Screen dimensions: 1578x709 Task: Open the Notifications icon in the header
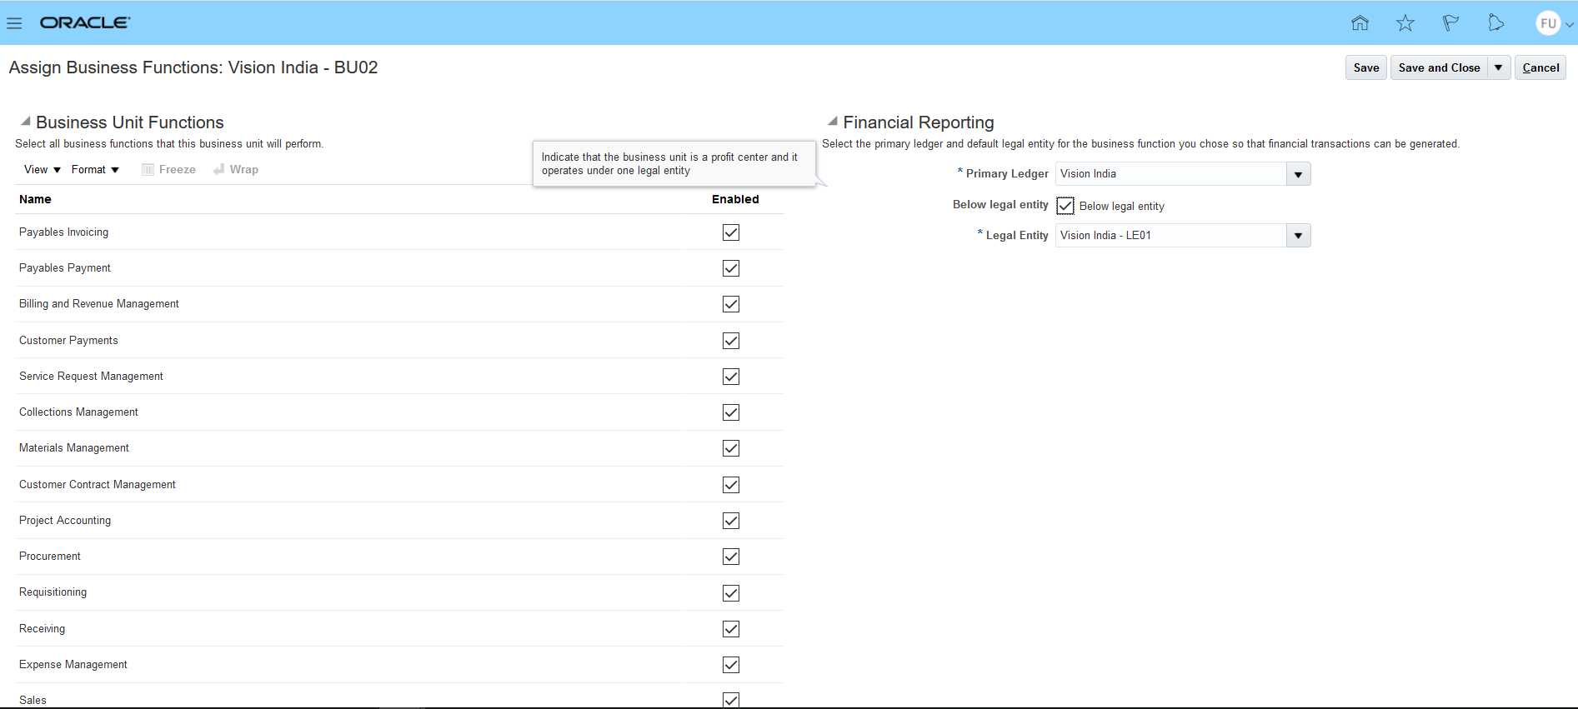(x=1496, y=23)
